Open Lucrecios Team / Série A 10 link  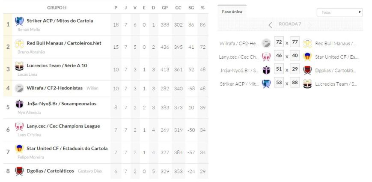click(x=57, y=65)
